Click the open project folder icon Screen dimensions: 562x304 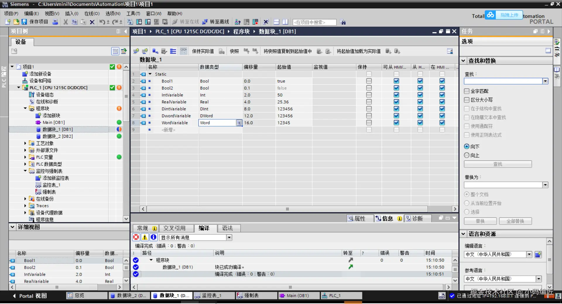16,22
